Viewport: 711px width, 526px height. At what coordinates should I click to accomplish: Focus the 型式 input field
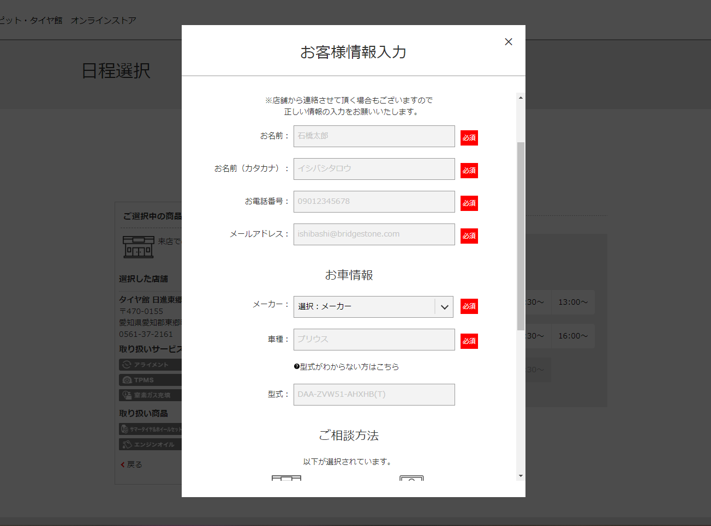[374, 395]
